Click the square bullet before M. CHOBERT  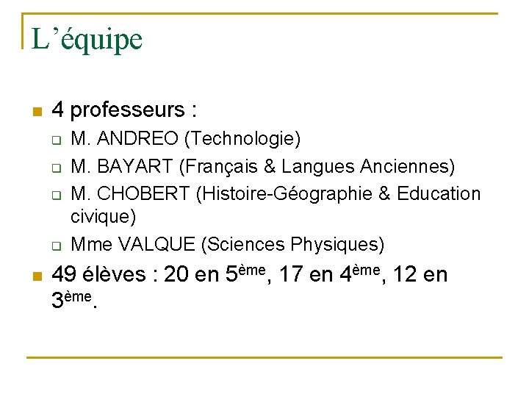[x=57, y=195]
